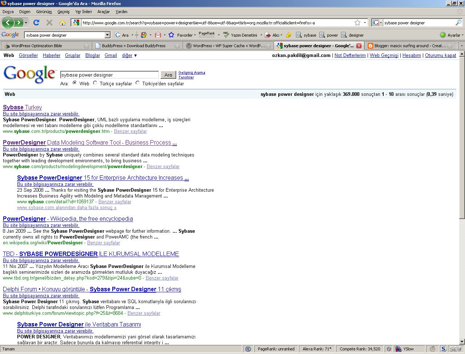Find the word 'sybase' toolbar button

tap(306, 35)
